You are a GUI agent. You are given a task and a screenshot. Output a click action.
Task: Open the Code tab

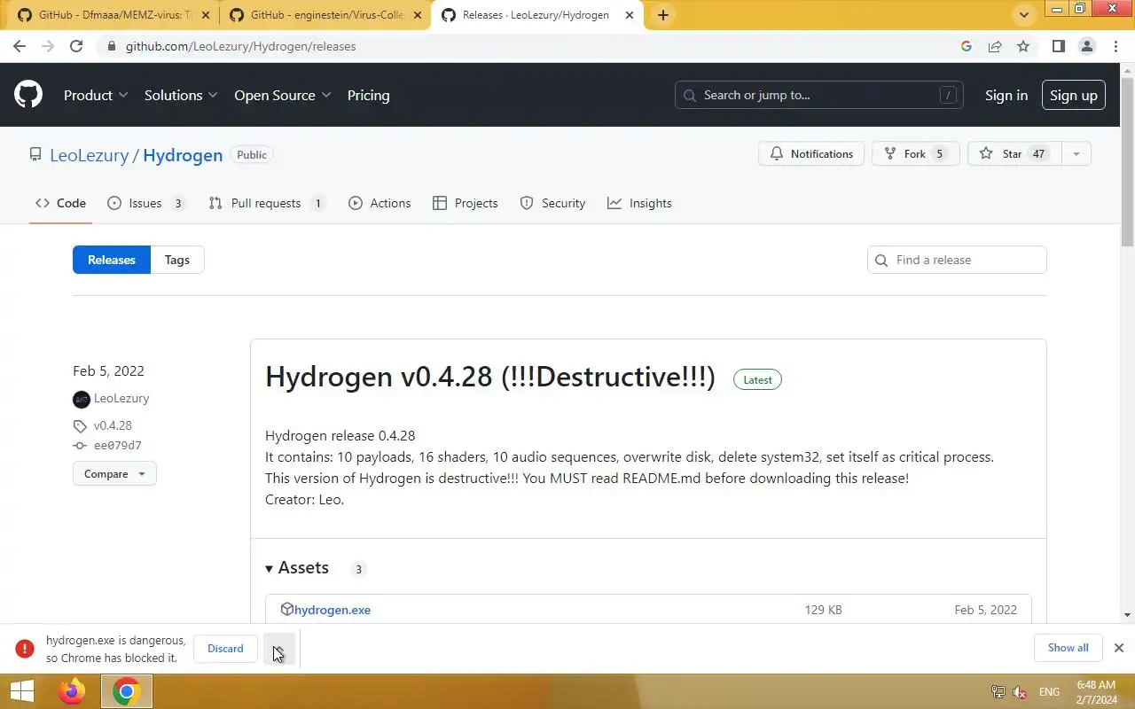pyautogui.click(x=61, y=203)
